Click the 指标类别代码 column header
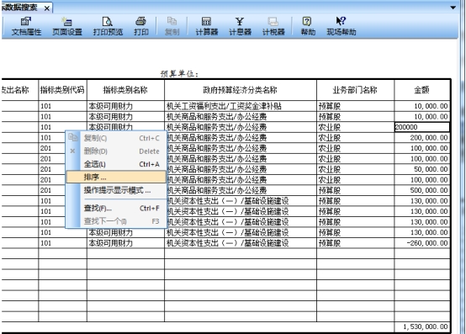The width and height of the screenshot is (466, 334). click(x=62, y=90)
